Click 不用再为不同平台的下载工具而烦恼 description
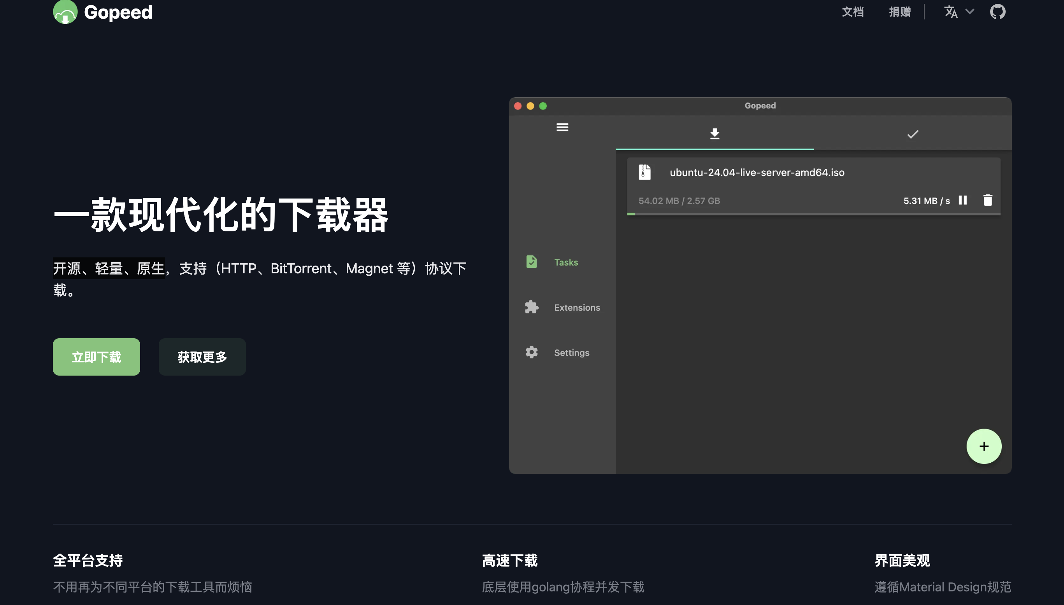1064x605 pixels. 153,587
